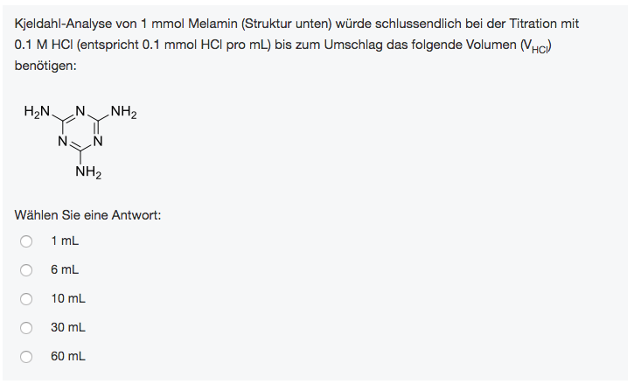Choose the 6 mL radio option
The image size is (634, 384).
[26, 270]
